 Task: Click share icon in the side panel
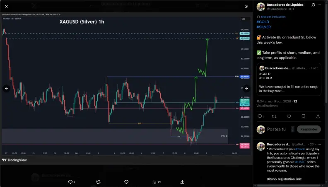[x=318, y=116]
